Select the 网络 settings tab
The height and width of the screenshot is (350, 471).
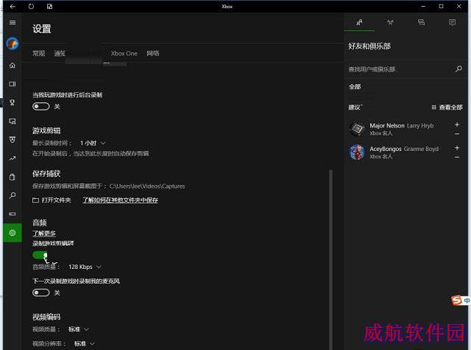(153, 54)
